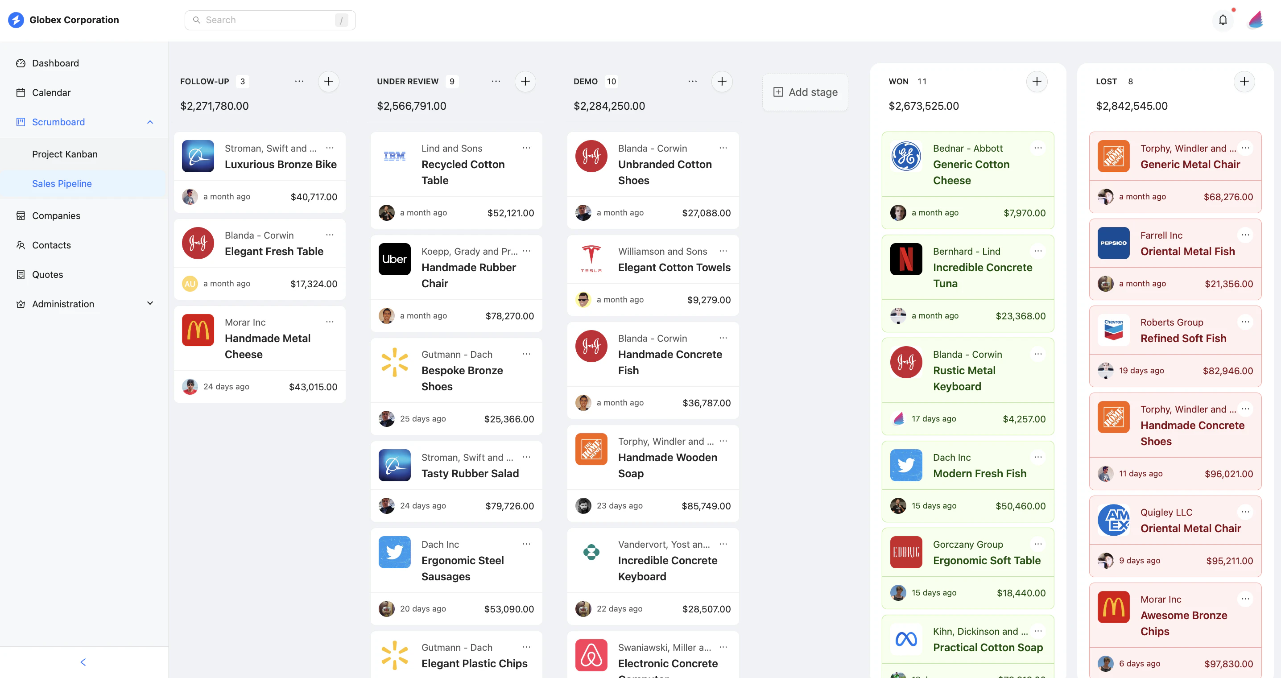Go to Project Kanban
This screenshot has width=1281, height=678.
point(65,154)
